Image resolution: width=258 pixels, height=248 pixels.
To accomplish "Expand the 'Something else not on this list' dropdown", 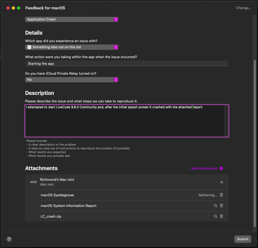I will (72, 47).
